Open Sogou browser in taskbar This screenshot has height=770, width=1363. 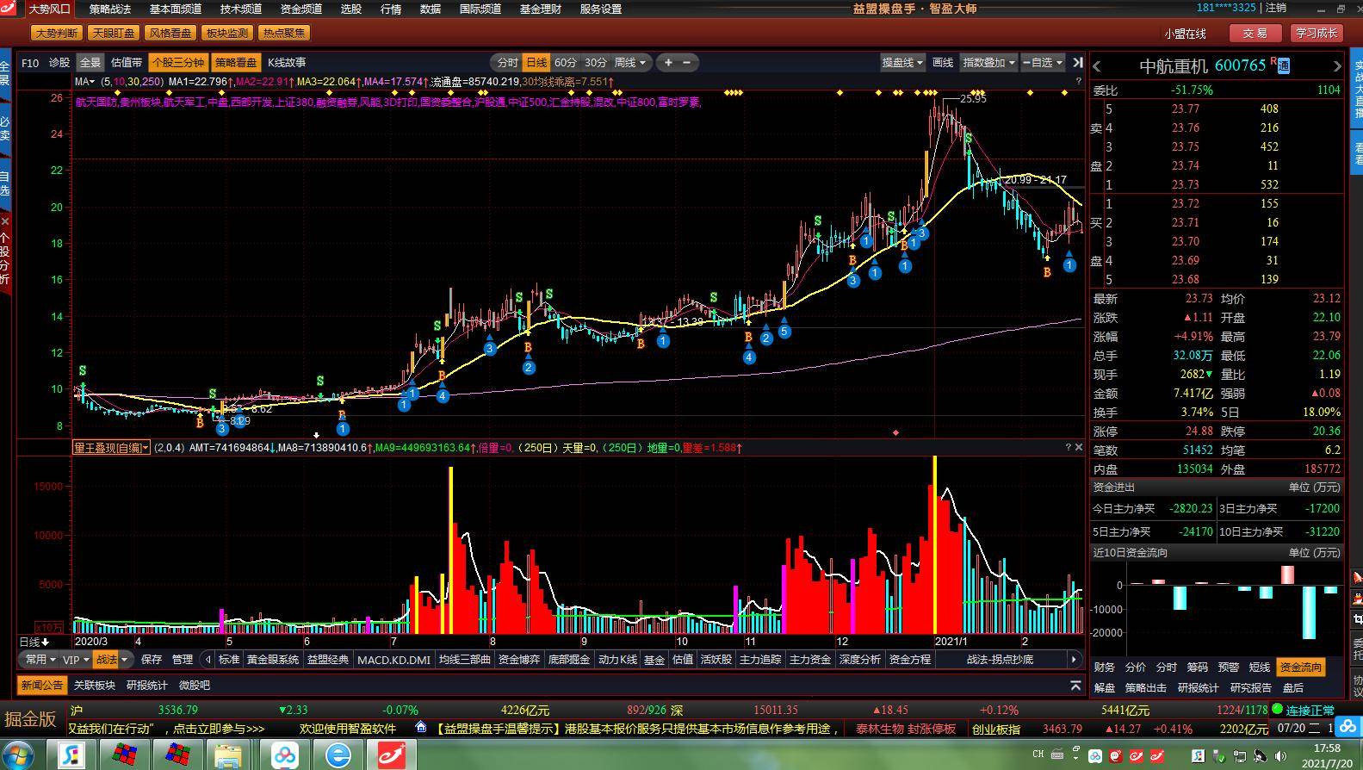(71, 755)
